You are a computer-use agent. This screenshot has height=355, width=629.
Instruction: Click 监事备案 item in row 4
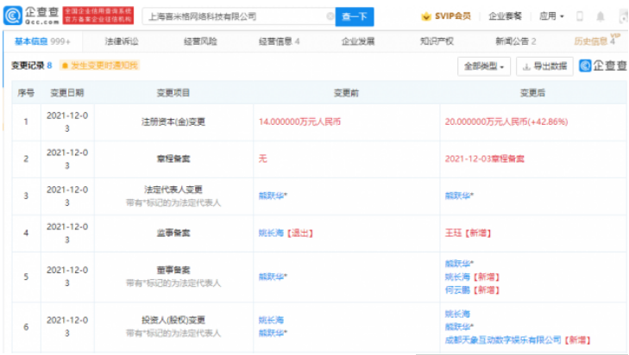click(x=173, y=233)
